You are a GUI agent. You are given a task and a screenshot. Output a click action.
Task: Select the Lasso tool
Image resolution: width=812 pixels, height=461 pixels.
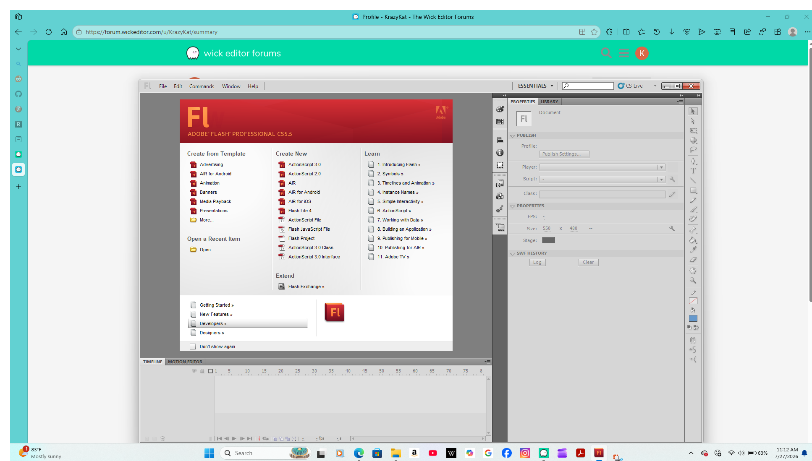point(693,150)
